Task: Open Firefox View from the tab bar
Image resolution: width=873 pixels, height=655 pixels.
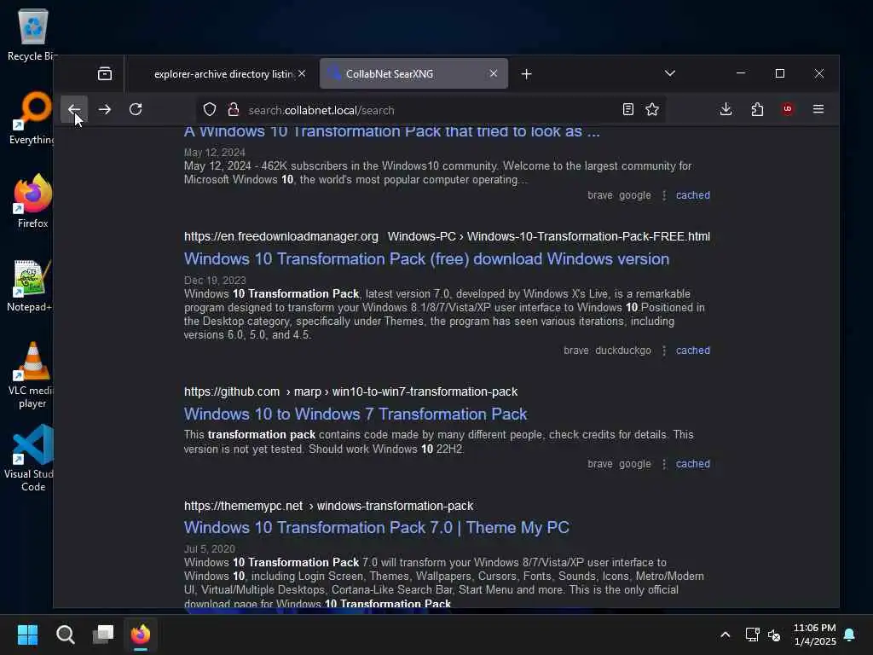Action: (105, 73)
